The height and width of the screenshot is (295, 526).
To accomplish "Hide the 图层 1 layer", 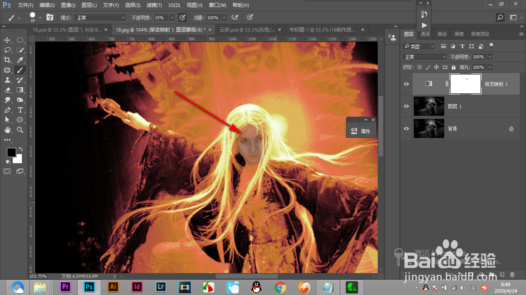I will [406, 106].
